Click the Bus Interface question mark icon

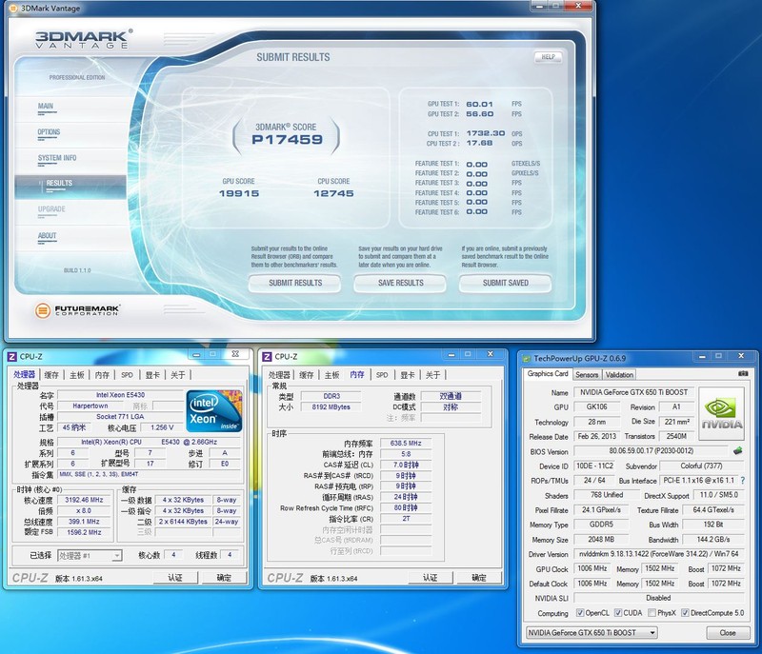tap(743, 480)
